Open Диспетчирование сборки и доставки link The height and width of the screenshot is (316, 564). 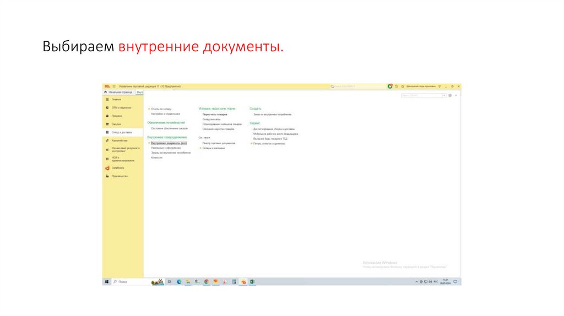[274, 129]
